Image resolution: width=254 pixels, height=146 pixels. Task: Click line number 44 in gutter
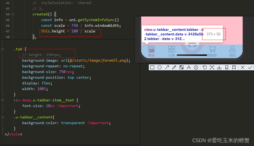[x=8, y=14]
